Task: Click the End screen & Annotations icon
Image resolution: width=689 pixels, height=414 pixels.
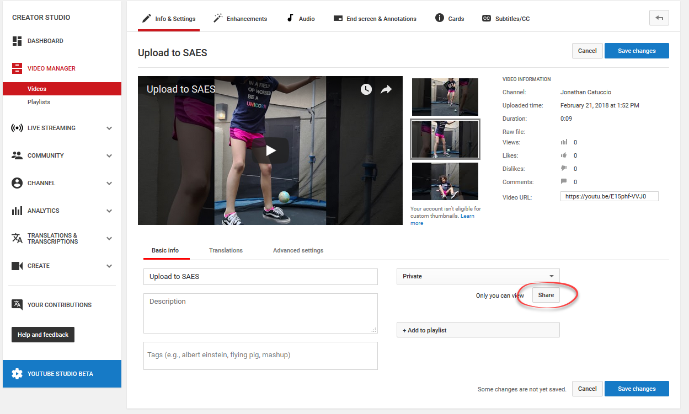Action: [338, 18]
